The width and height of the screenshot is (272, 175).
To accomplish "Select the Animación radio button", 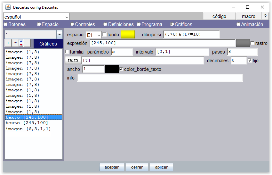I will click(x=239, y=24).
